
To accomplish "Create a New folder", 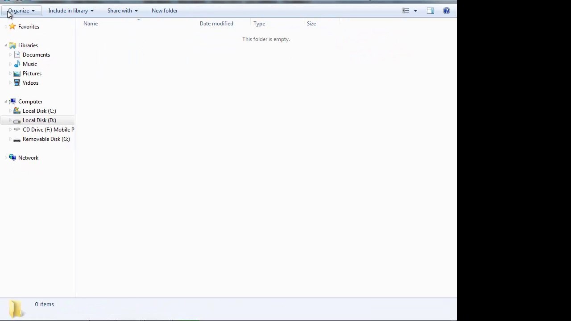I will 165,11.
